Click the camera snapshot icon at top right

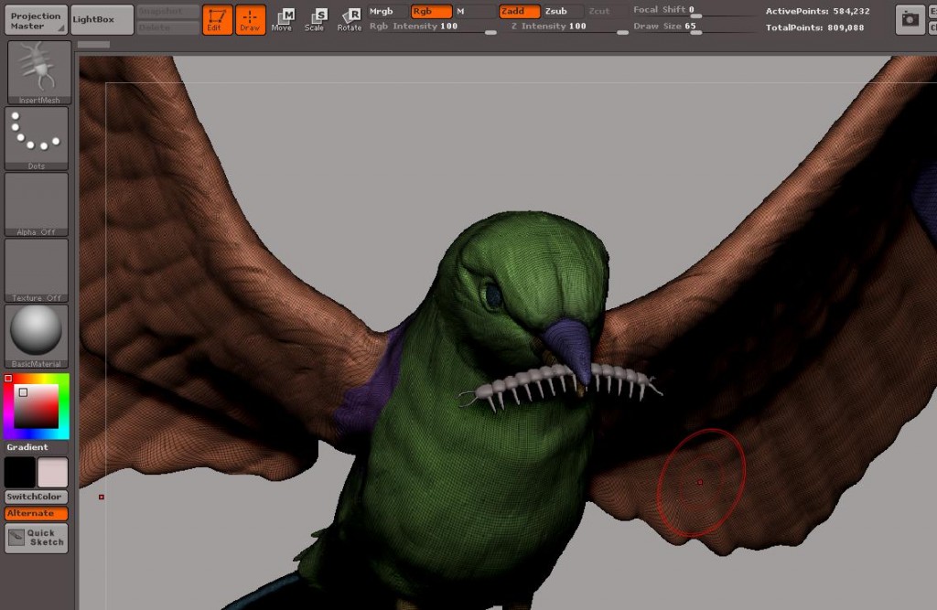[909, 18]
